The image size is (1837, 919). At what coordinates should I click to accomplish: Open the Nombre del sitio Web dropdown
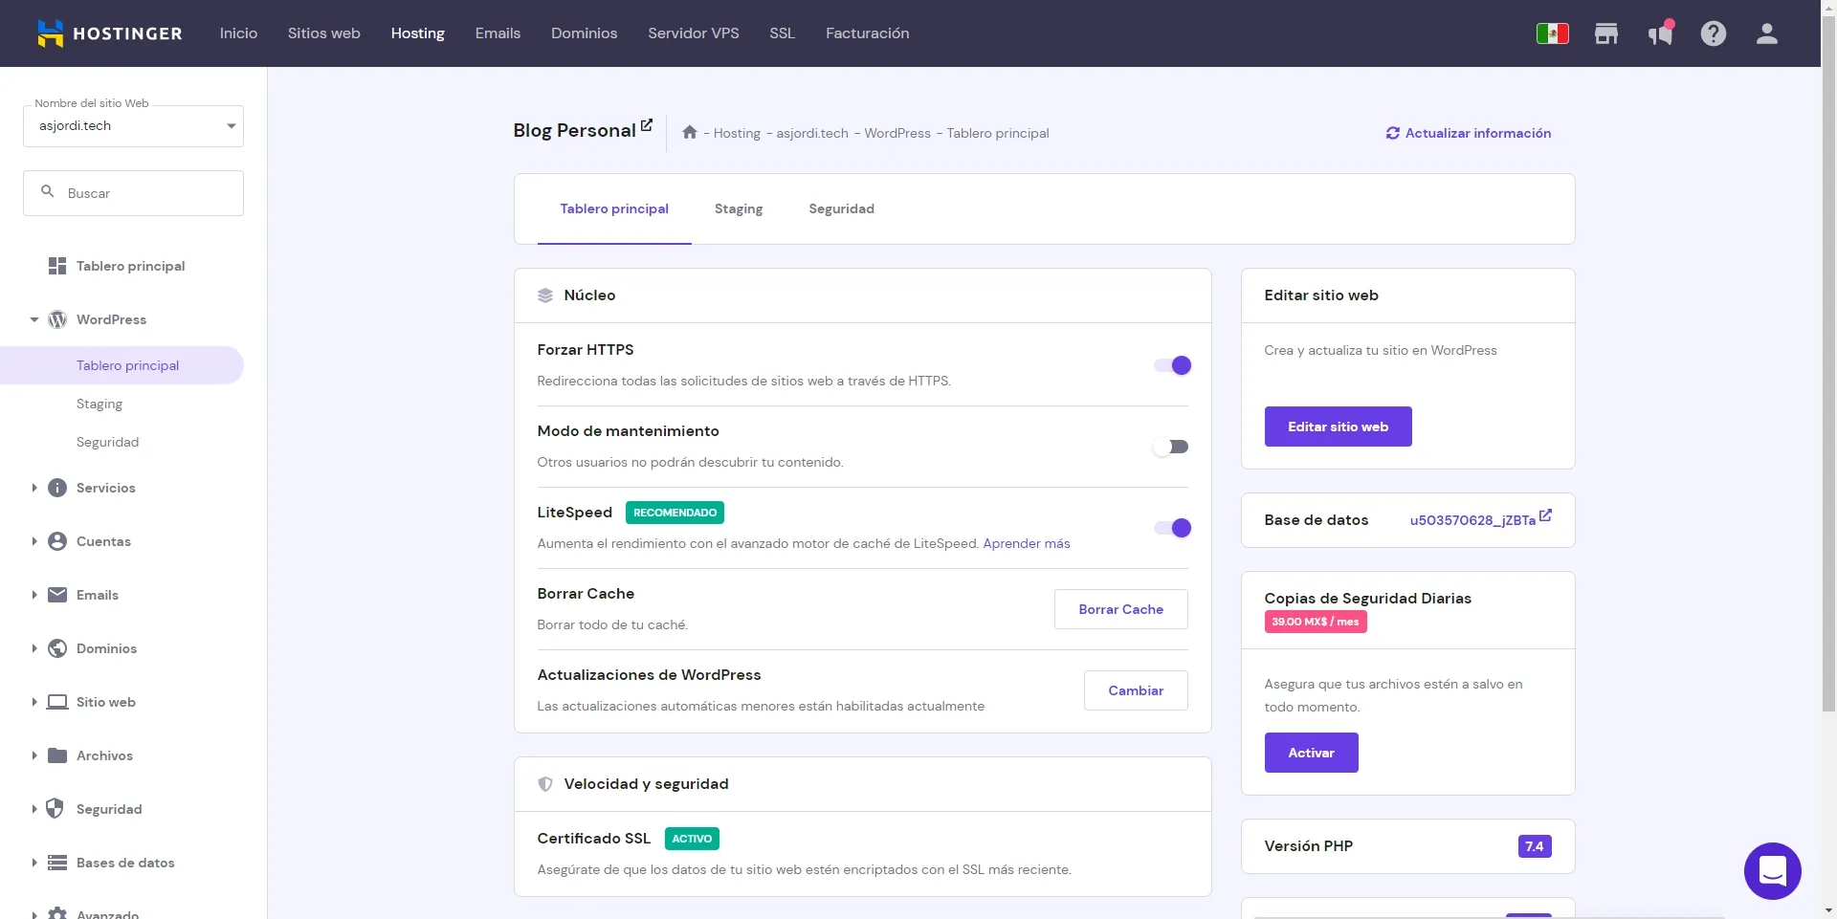coord(133,126)
